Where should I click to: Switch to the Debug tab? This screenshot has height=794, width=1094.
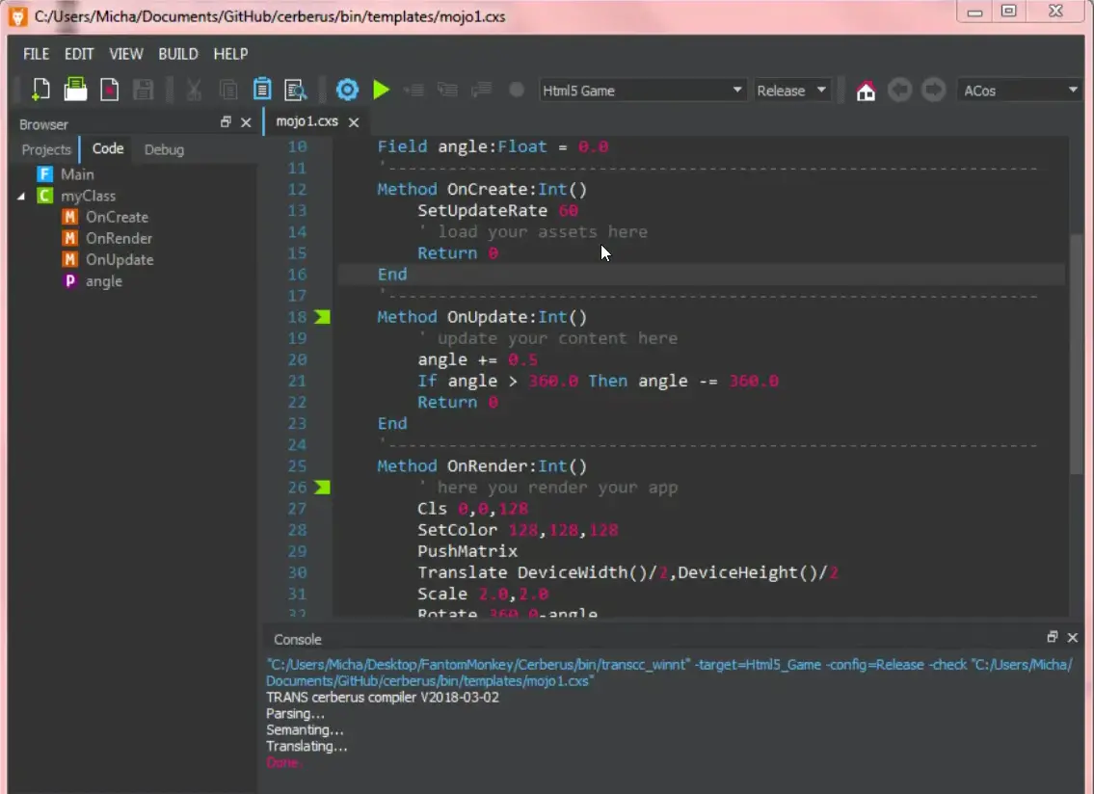click(x=164, y=149)
